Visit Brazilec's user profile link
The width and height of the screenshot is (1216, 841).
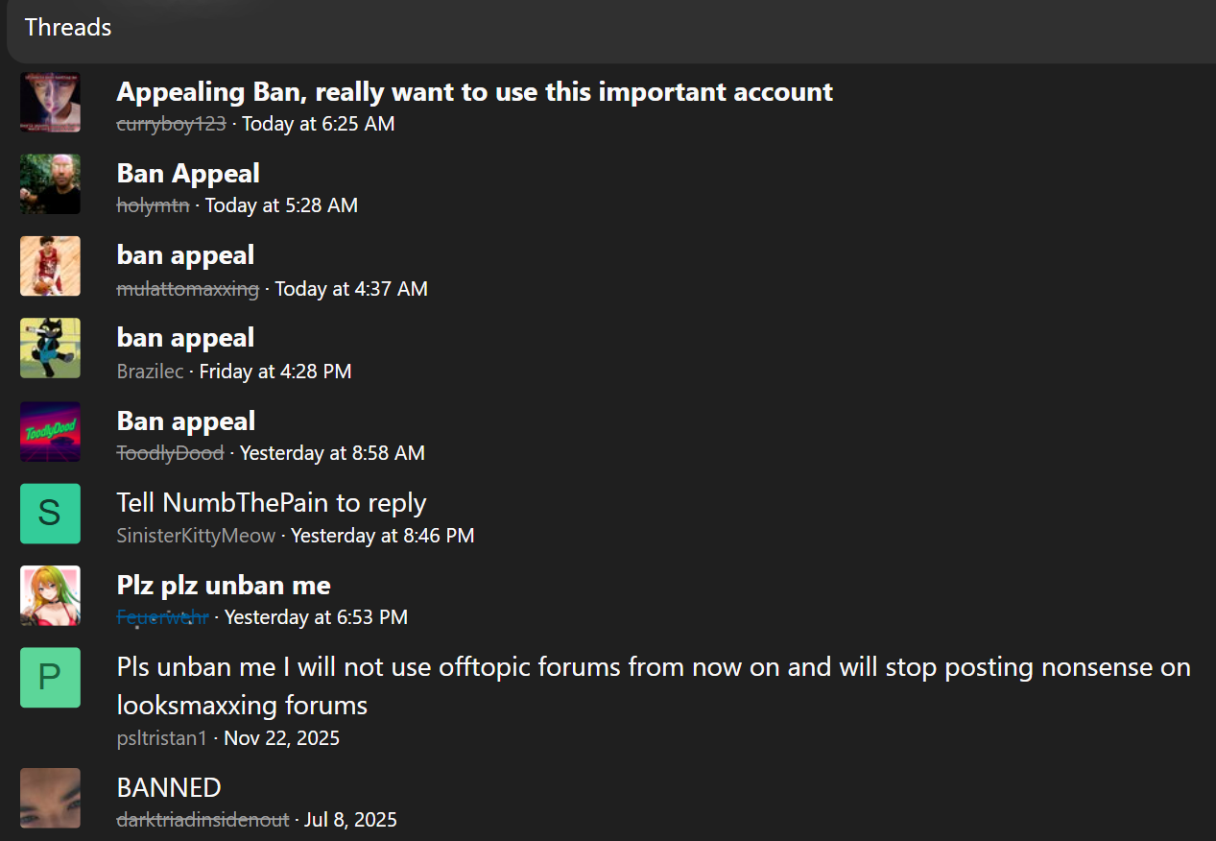coord(150,372)
